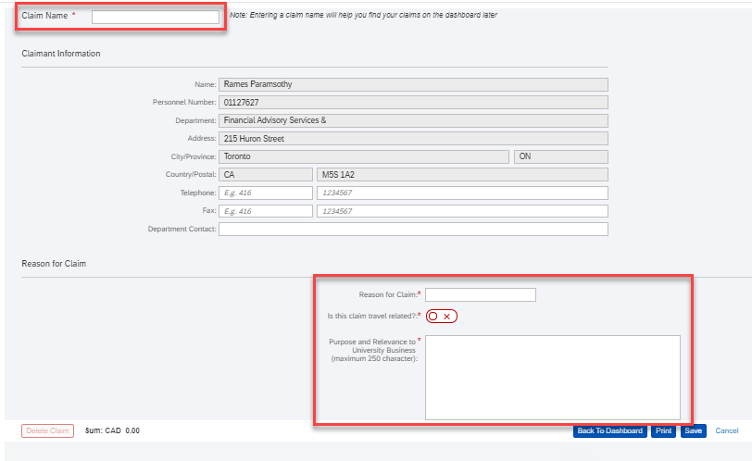
Task: Click the province field showing ON
Action: point(561,156)
